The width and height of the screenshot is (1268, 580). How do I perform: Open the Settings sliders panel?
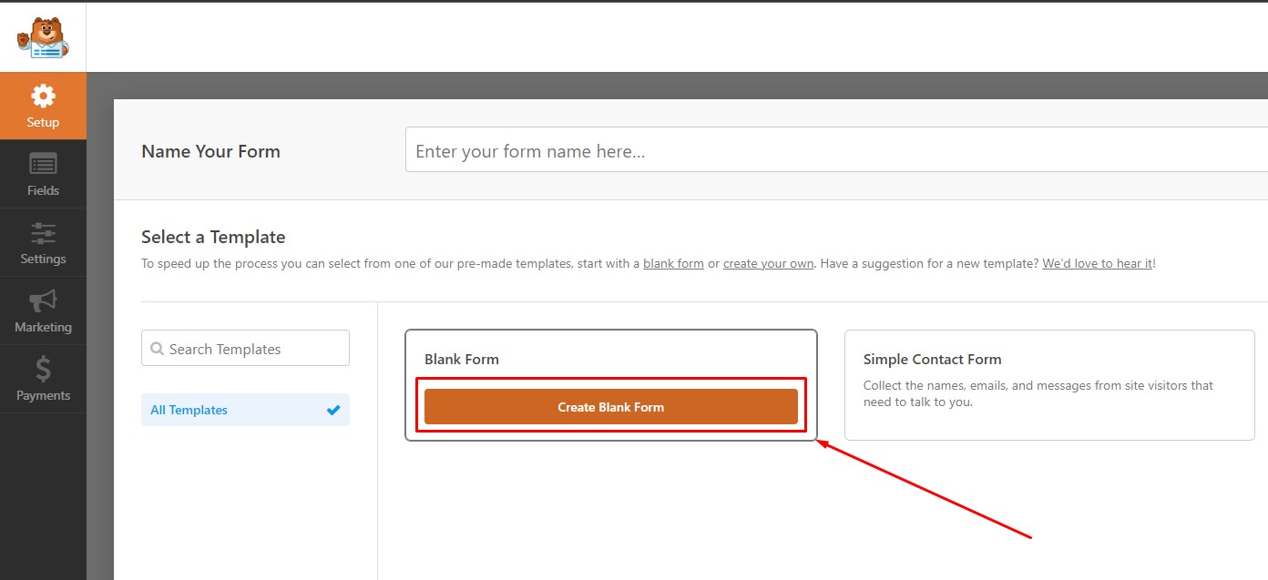pyautogui.click(x=43, y=243)
